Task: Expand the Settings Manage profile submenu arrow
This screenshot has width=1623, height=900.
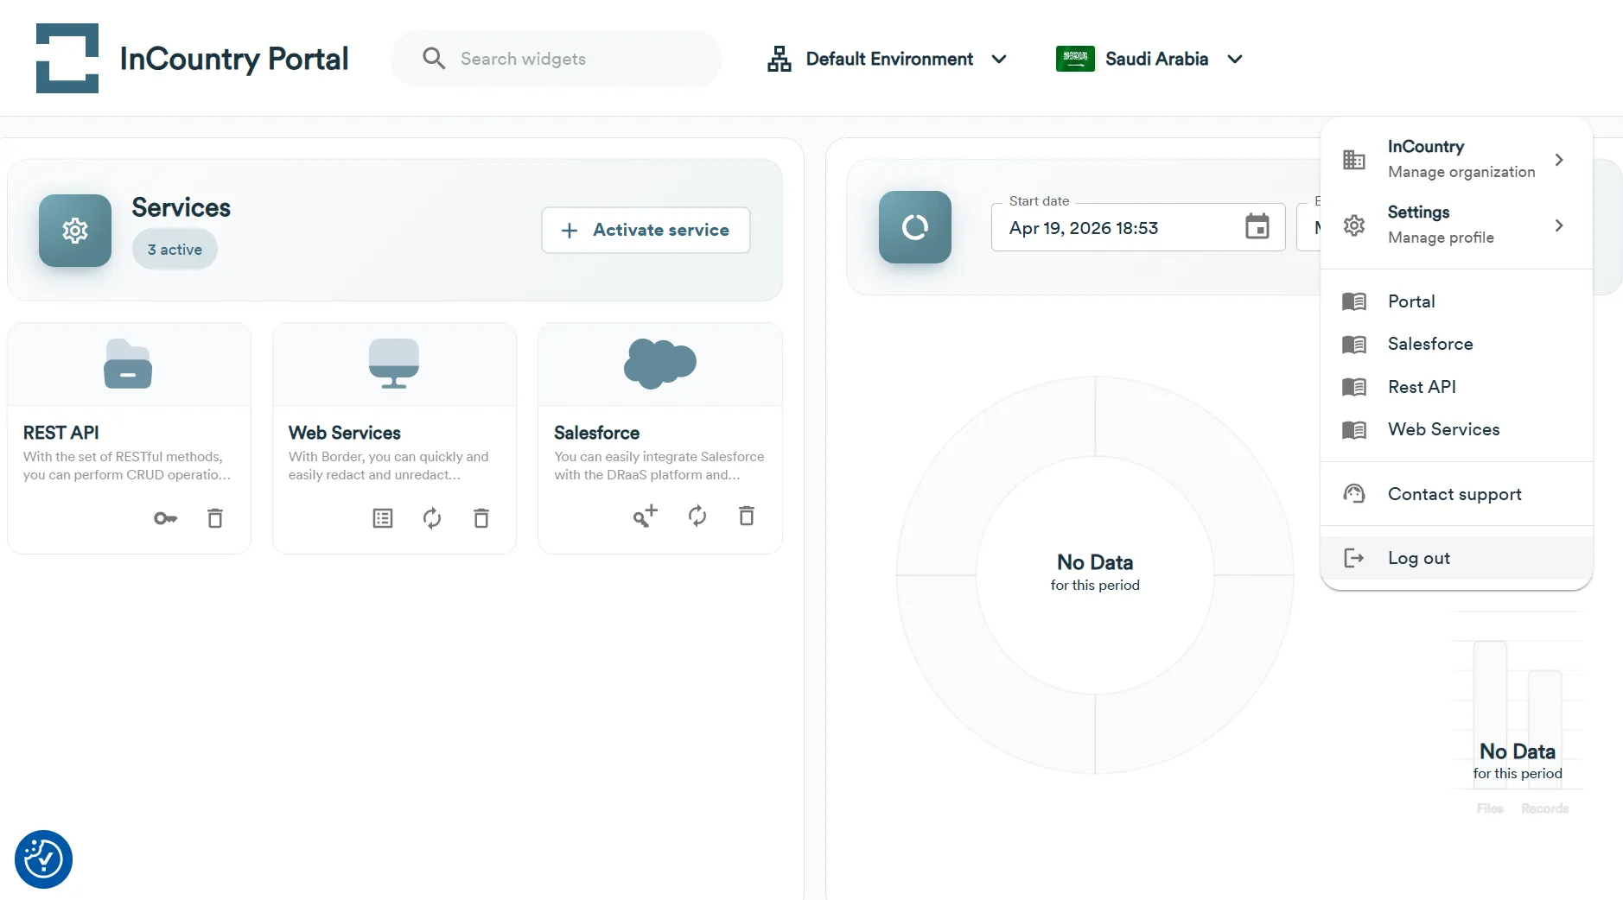Action: pos(1559,225)
